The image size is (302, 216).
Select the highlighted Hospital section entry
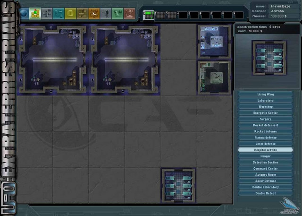point(265,150)
